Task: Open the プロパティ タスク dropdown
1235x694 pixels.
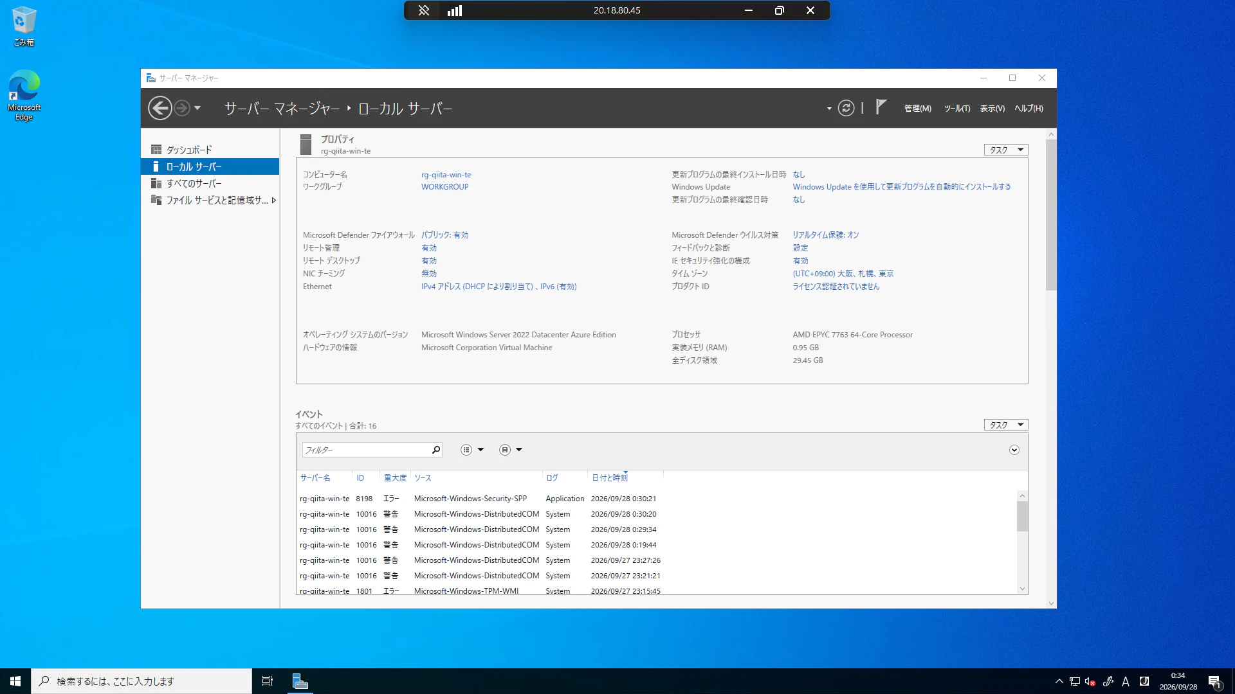Action: pyautogui.click(x=1006, y=150)
